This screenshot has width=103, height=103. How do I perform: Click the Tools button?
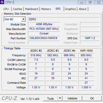click(50, 98)
